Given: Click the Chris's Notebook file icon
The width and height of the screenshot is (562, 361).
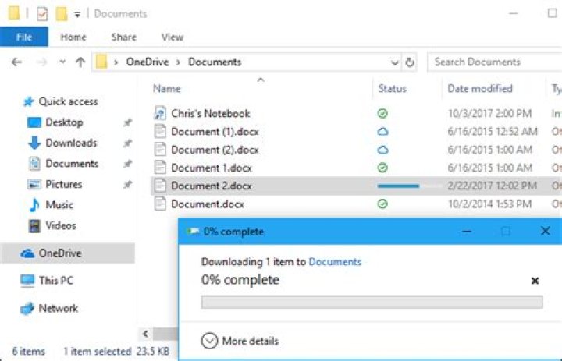Looking at the screenshot, I should click(x=160, y=113).
